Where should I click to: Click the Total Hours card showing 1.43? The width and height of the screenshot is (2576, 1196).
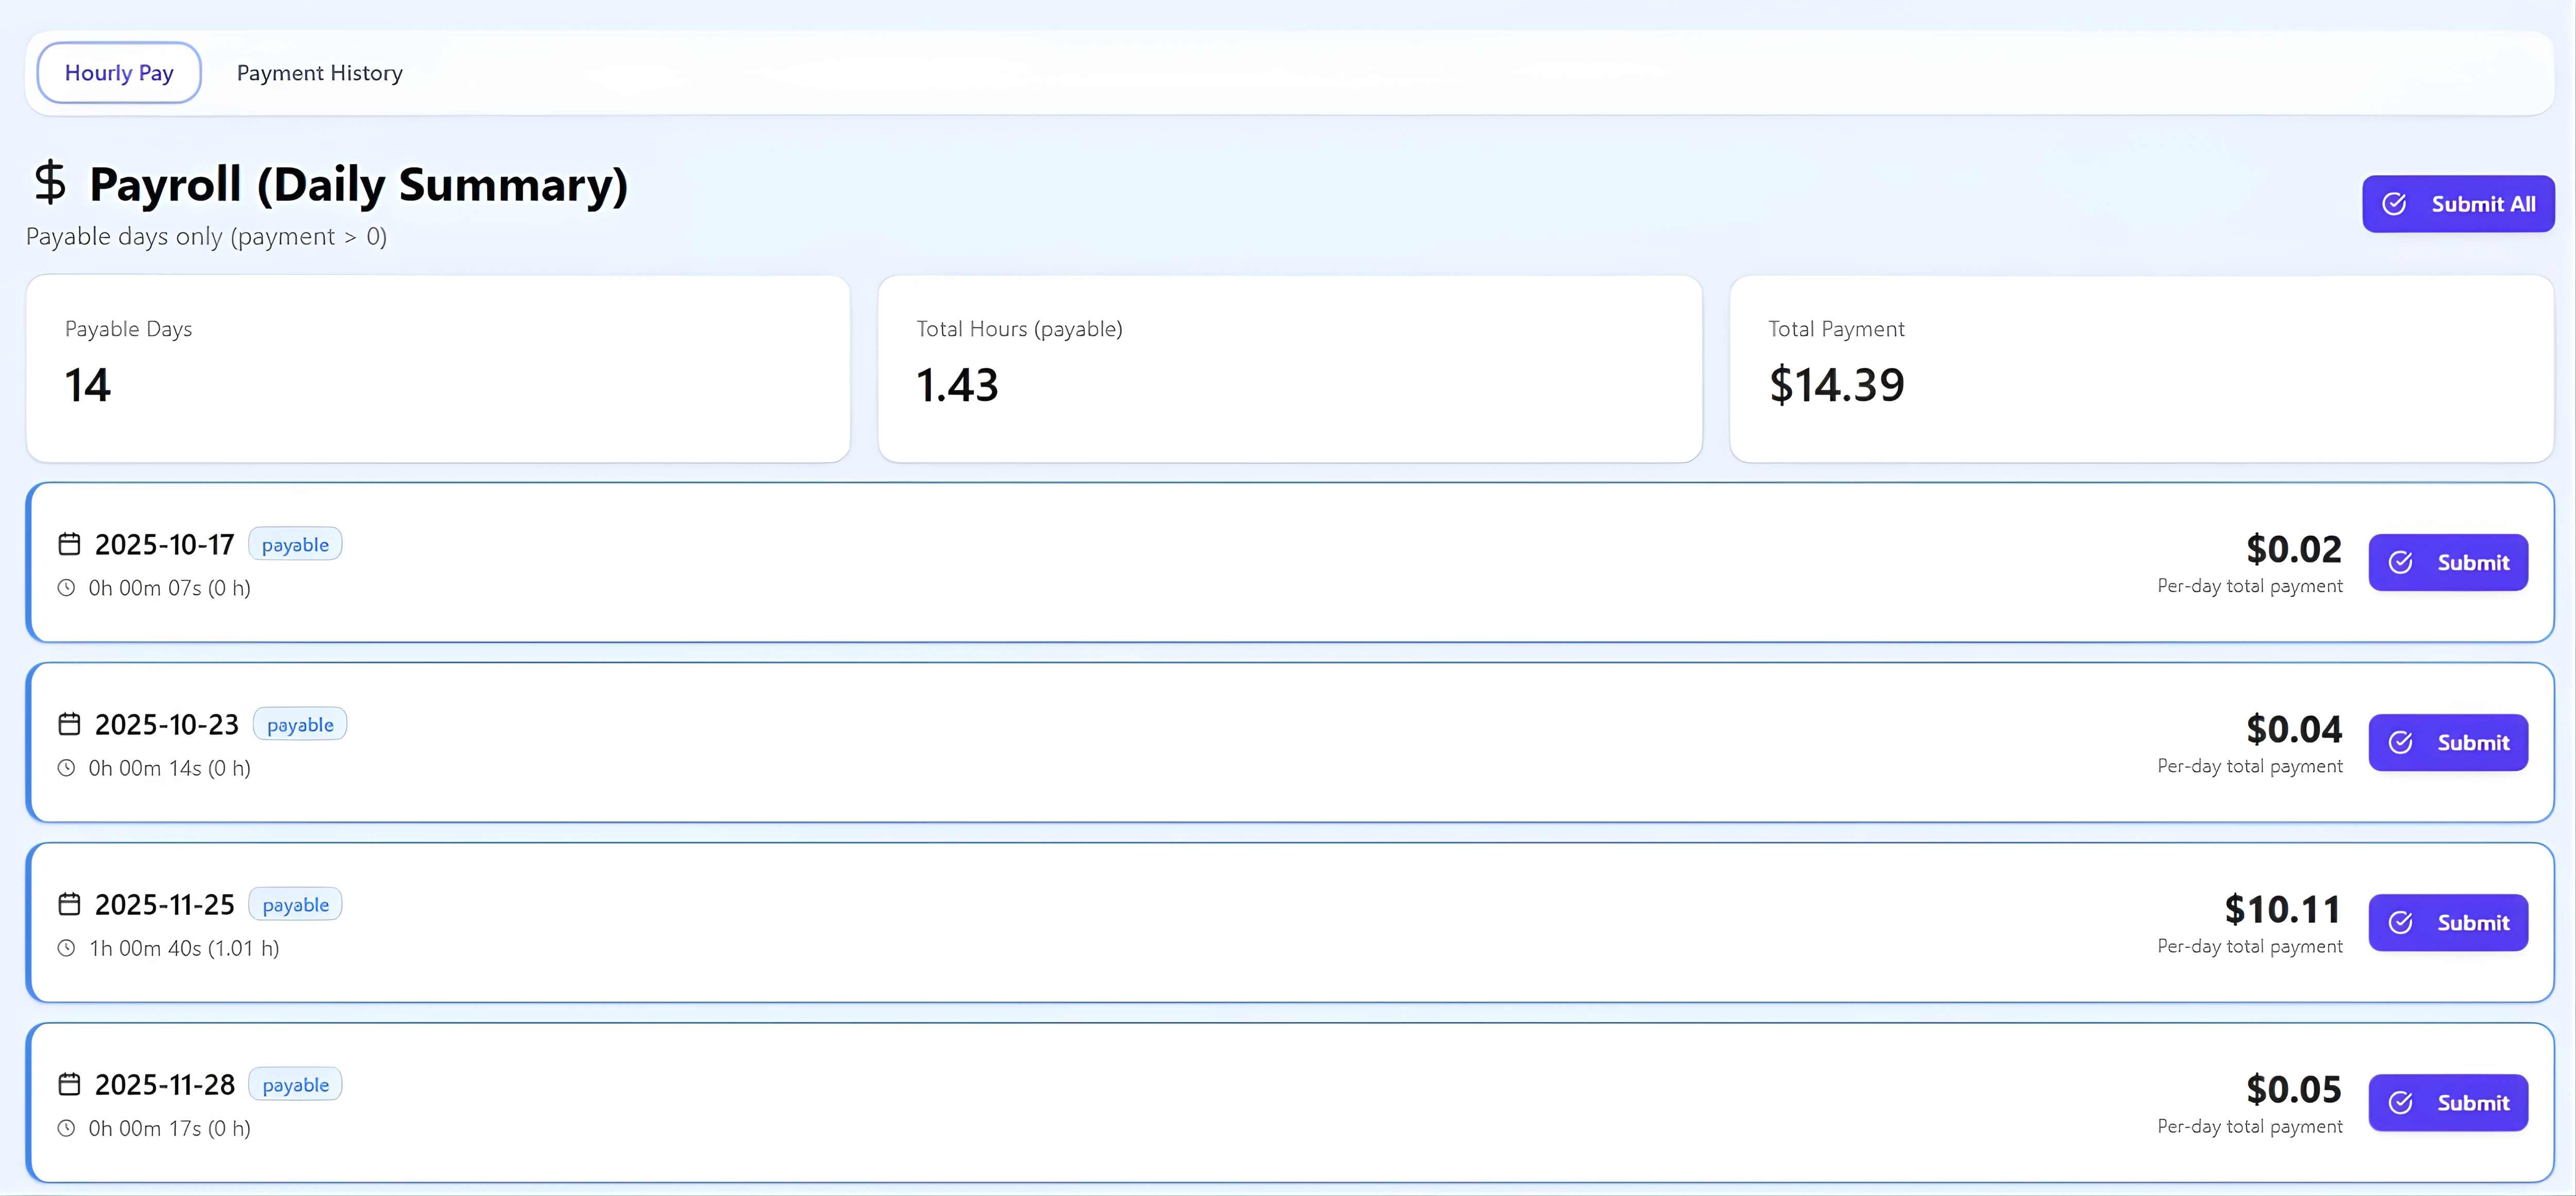pos(1289,368)
